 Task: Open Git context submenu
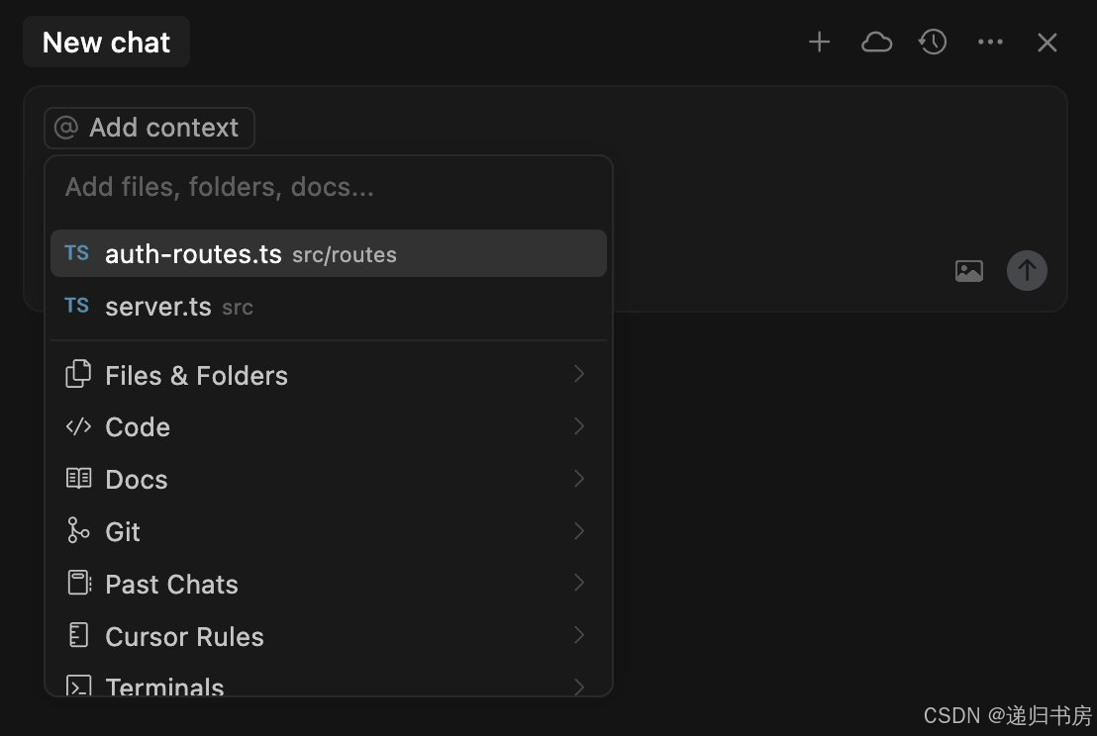[328, 532]
